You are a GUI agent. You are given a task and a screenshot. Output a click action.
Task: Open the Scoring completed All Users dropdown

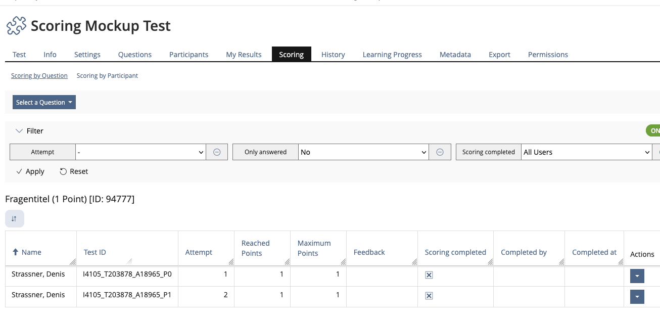coord(586,152)
